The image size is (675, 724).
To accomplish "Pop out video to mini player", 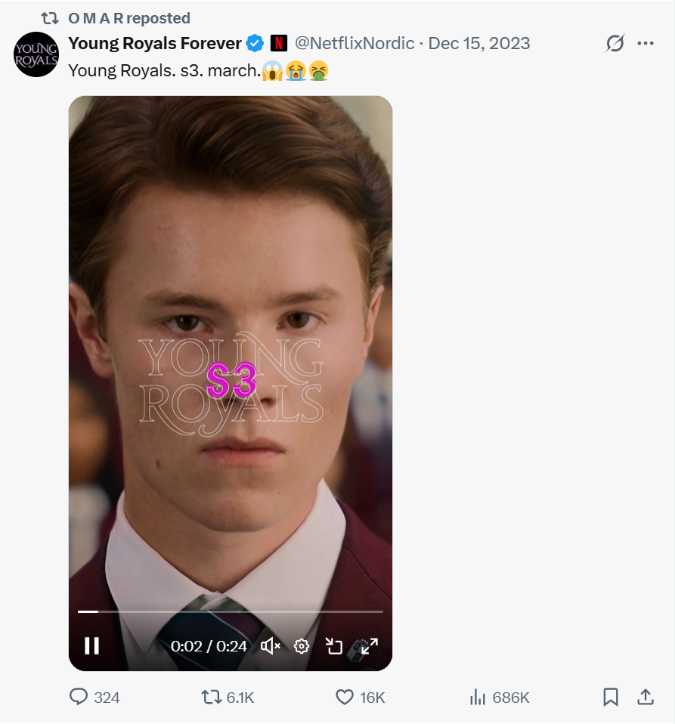I will pyautogui.click(x=334, y=646).
